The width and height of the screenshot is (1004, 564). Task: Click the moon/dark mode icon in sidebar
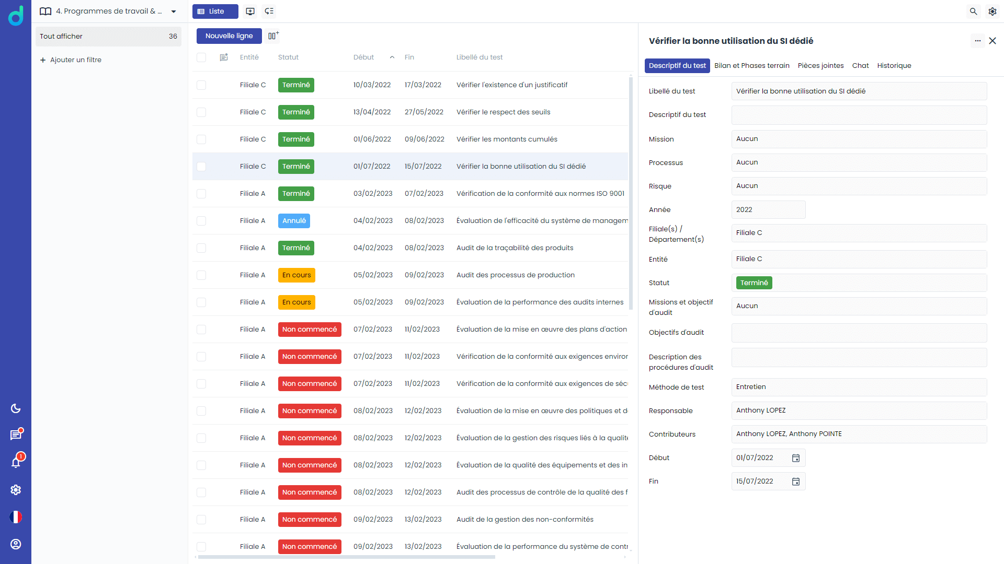click(x=17, y=408)
